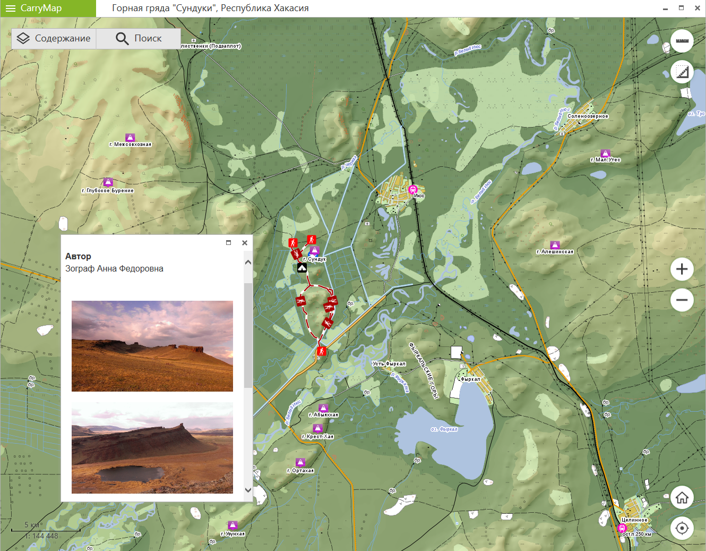This screenshot has width=706, height=551.
Task: Click the Июс railway station marker
Action: click(413, 189)
